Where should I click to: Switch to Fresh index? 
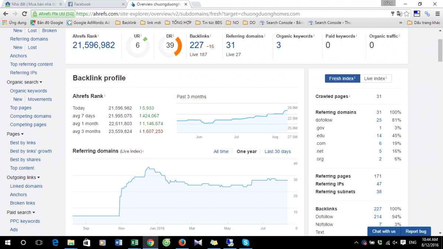pos(342,78)
